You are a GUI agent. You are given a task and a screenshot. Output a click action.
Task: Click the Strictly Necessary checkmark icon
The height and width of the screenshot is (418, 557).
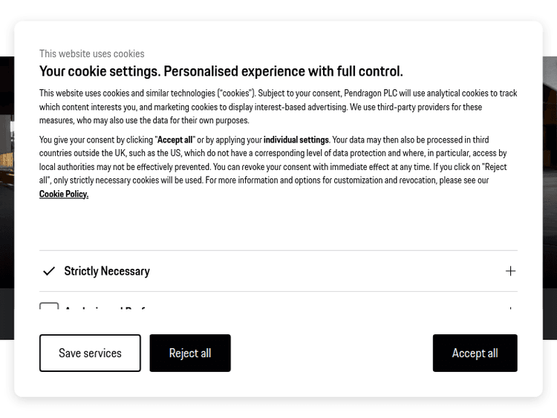click(49, 271)
